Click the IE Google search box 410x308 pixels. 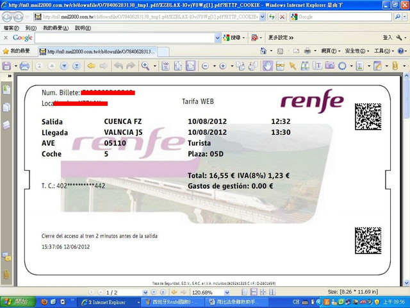(x=341, y=17)
